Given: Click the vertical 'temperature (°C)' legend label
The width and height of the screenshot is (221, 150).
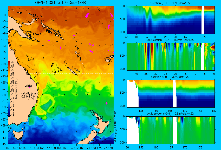Looking at the screenshot, I should tap(16, 89).
